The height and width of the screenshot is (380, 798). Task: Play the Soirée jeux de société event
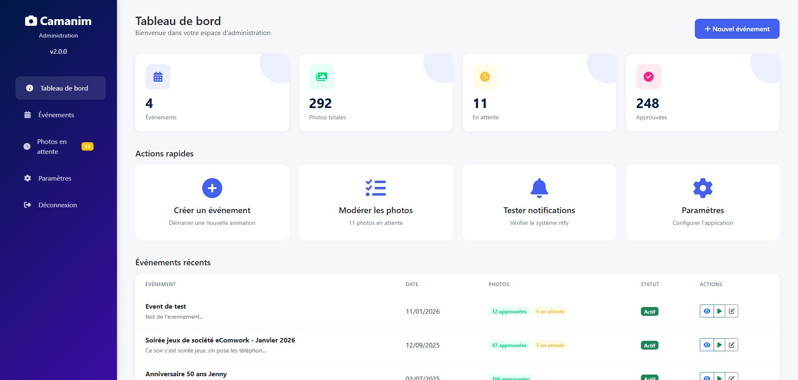[x=719, y=345]
